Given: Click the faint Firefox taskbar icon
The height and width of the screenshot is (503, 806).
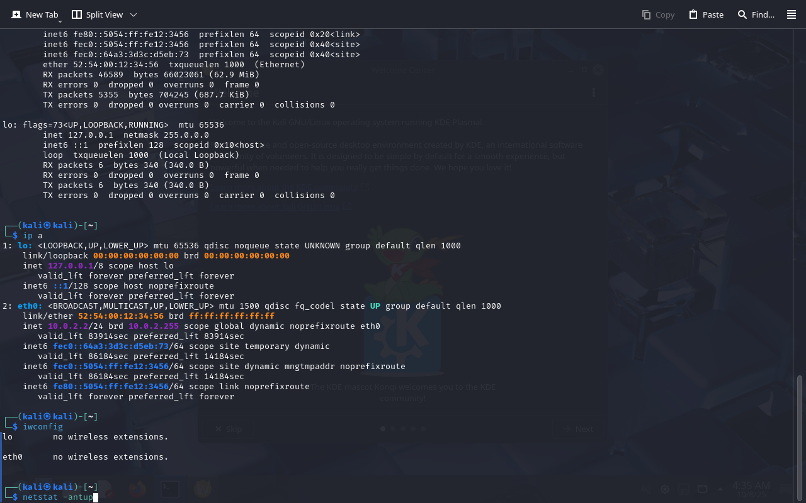Looking at the screenshot, I should coord(137,488).
